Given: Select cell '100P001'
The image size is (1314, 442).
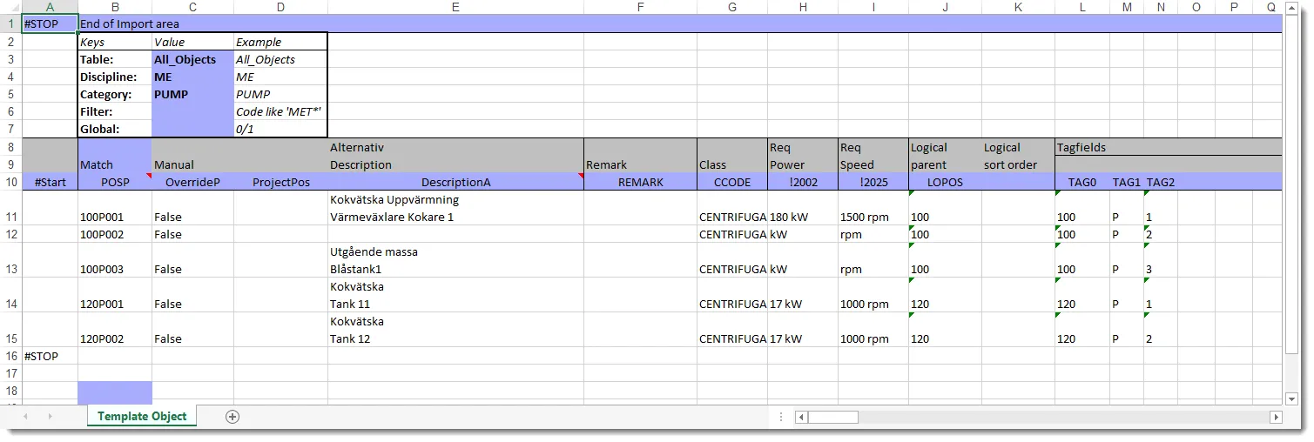Looking at the screenshot, I should point(115,208).
